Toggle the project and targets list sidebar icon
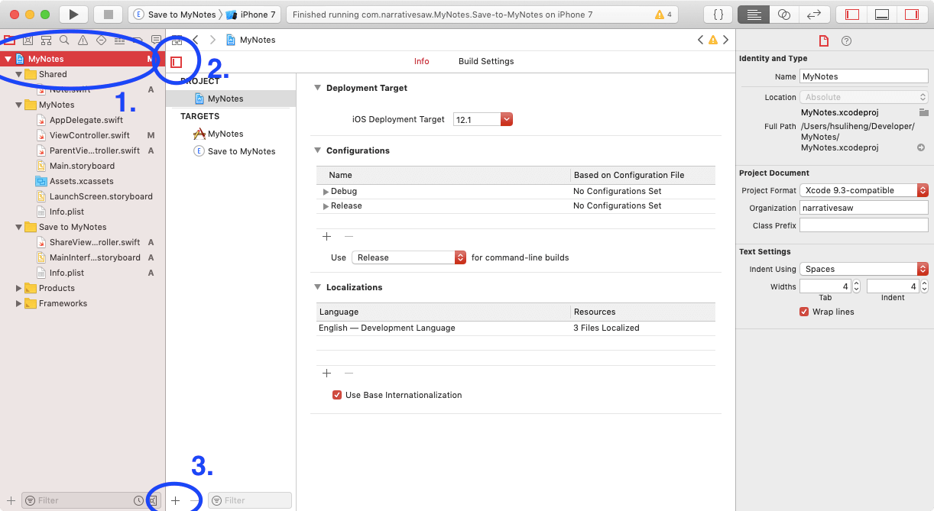The width and height of the screenshot is (934, 511). click(x=177, y=62)
